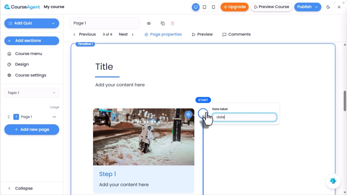Click the Date label input field

(x=244, y=117)
